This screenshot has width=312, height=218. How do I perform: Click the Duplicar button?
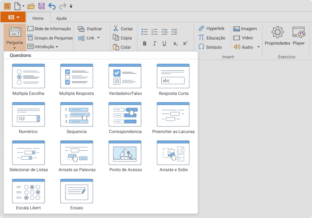click(90, 29)
